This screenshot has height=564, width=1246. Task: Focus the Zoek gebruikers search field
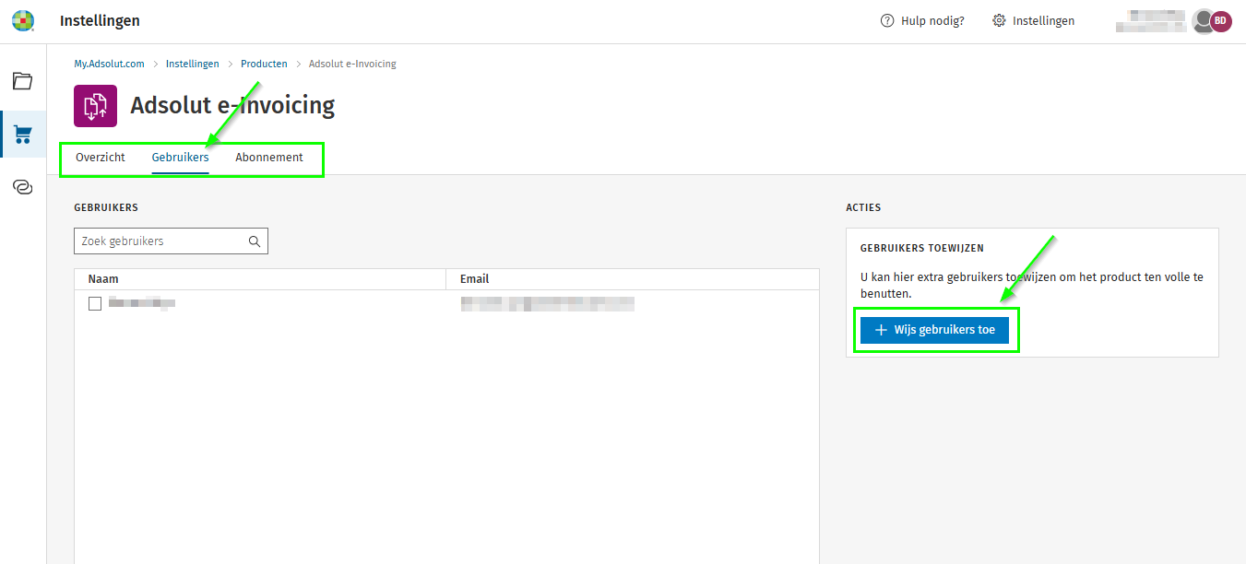[x=161, y=241]
